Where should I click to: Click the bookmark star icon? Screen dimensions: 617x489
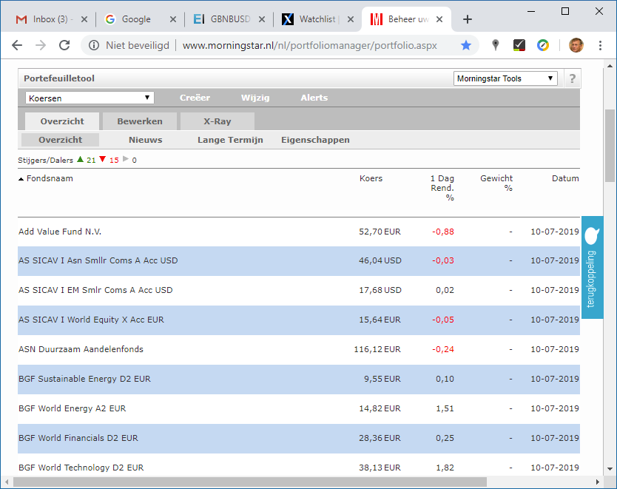pos(466,45)
